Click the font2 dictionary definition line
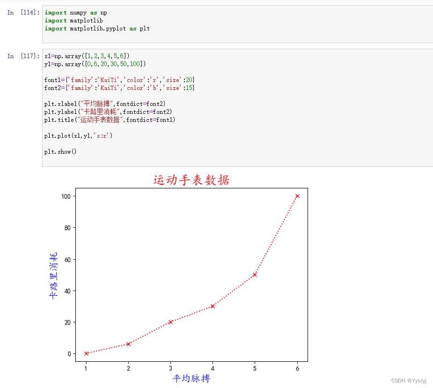The image size is (433, 388). (119, 88)
